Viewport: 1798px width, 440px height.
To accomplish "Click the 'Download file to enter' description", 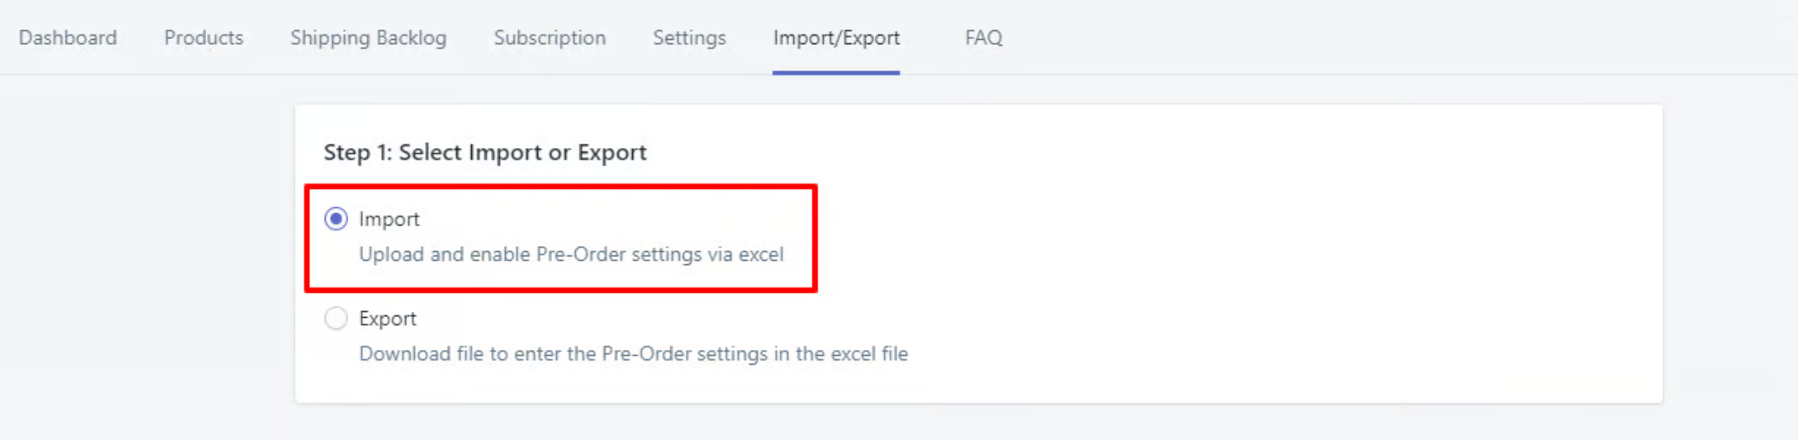I will [x=633, y=354].
